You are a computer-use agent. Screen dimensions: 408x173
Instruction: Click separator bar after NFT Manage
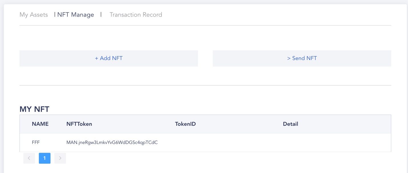coord(101,15)
